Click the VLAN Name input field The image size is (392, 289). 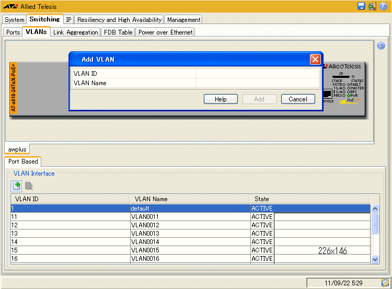257,83
